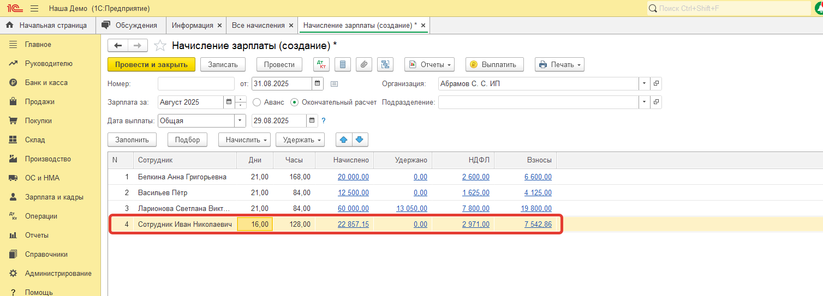Viewport: 823px width, 296px height.
Task: Expand the Организация dropdown list
Action: click(645, 84)
